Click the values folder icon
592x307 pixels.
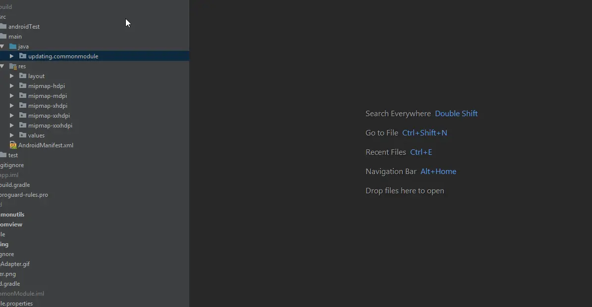tap(23, 135)
